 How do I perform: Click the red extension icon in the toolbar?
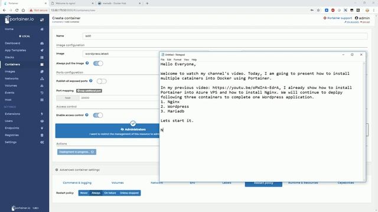333,11
